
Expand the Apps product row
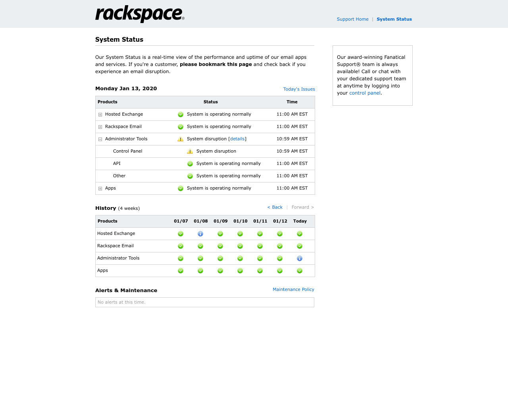pyautogui.click(x=100, y=188)
